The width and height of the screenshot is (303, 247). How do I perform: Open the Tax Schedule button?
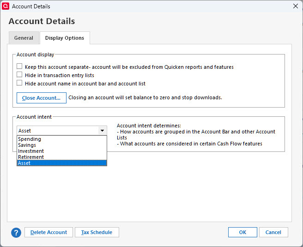click(97, 232)
